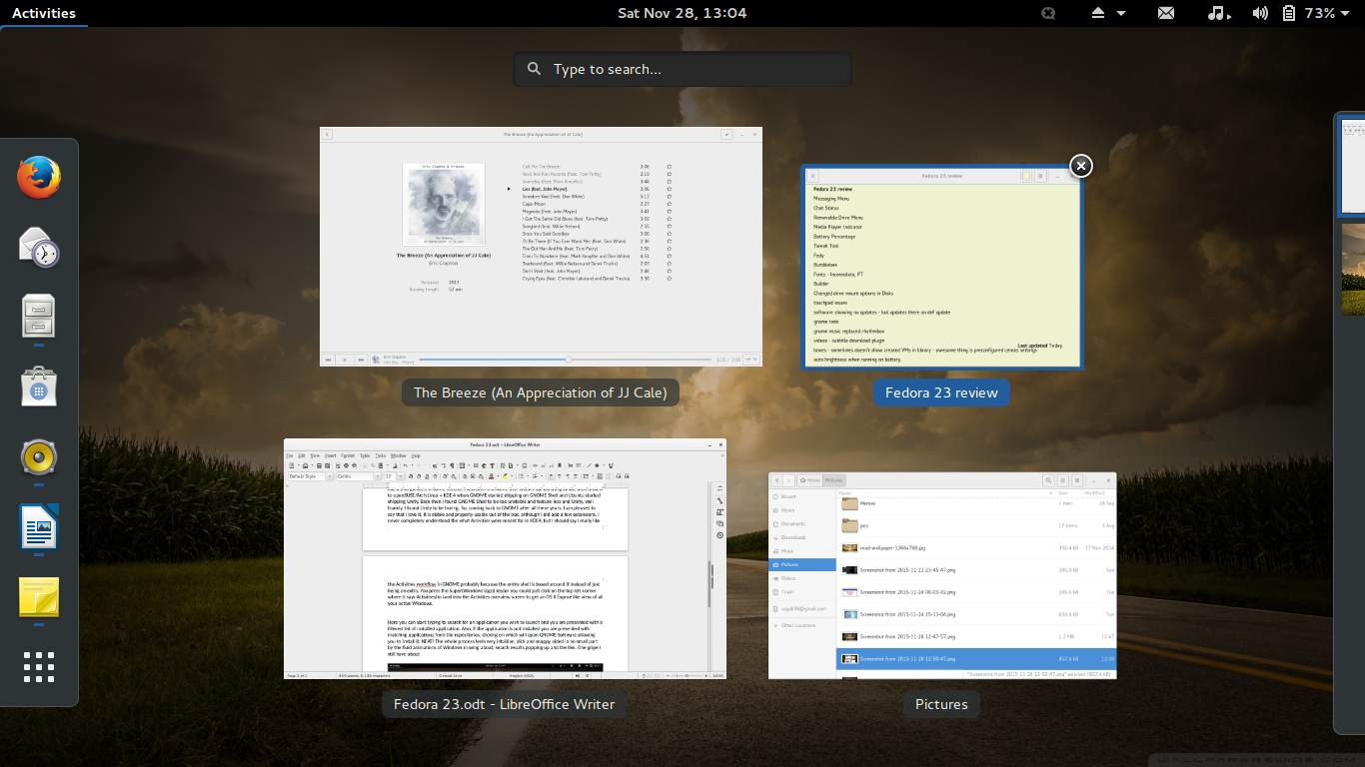The width and height of the screenshot is (1365, 767).
Task: Launch Firefox from the dash
Action: [39, 178]
